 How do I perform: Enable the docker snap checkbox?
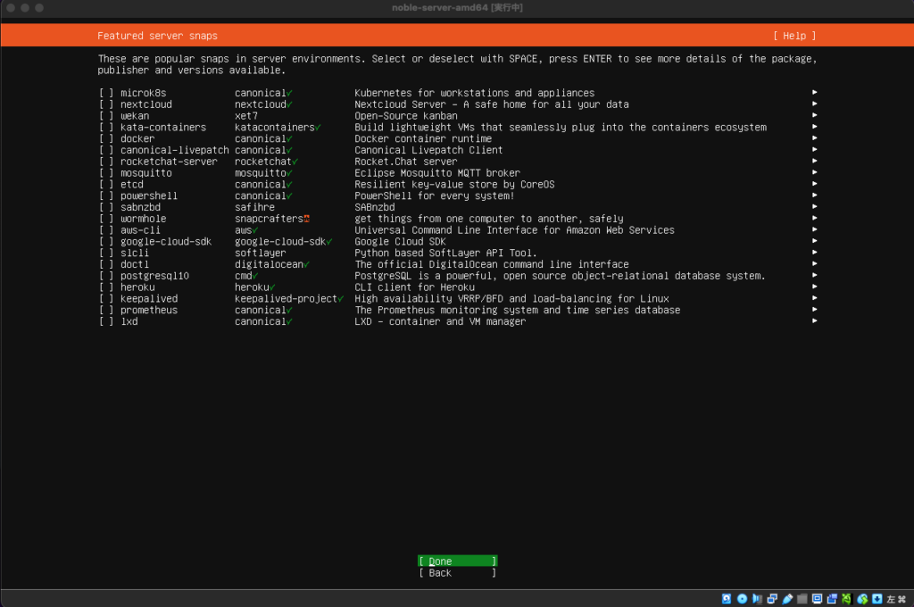point(106,138)
